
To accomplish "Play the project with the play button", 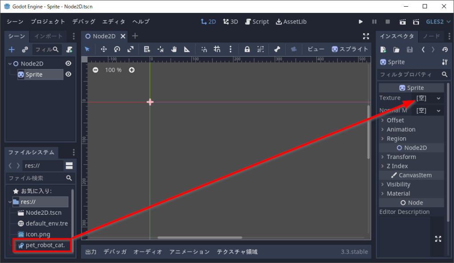I will (x=360, y=21).
